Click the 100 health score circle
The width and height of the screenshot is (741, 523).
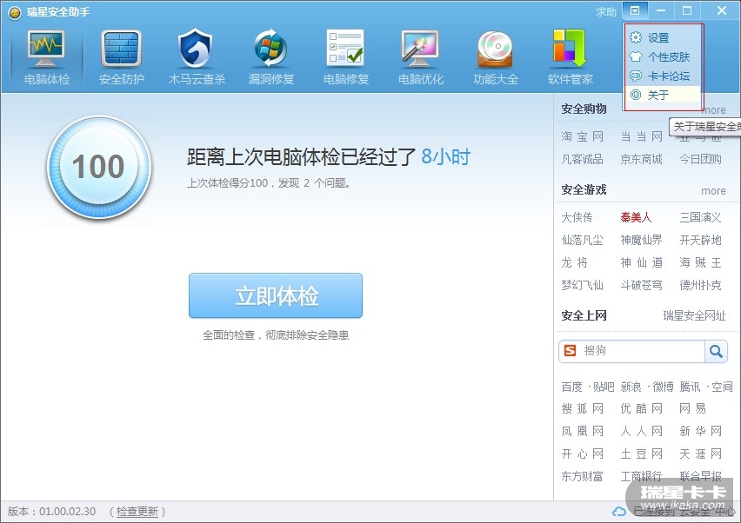click(x=99, y=167)
